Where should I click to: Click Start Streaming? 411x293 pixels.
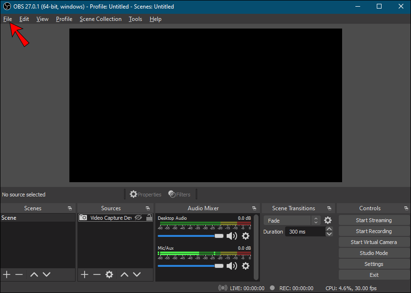[374, 220]
